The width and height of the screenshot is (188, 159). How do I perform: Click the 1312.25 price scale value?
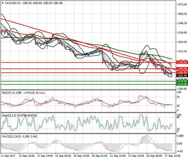click(182, 51)
